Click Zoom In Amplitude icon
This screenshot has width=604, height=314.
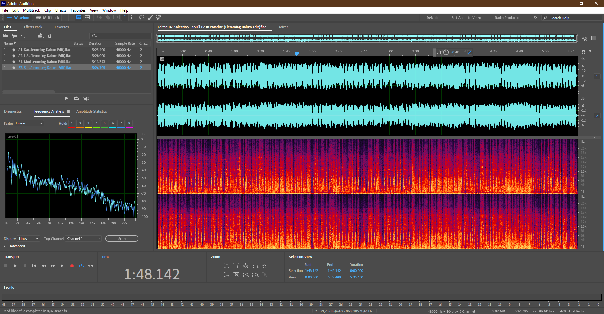226,266
